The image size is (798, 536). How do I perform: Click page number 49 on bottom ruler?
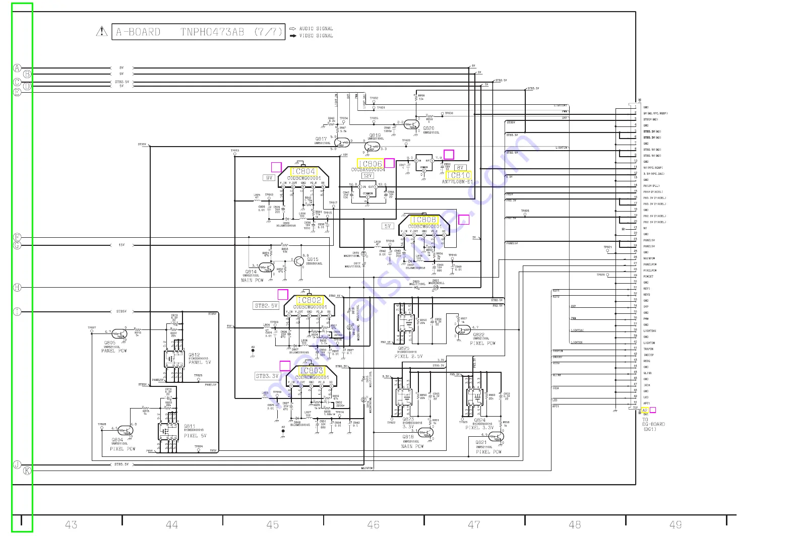click(676, 525)
